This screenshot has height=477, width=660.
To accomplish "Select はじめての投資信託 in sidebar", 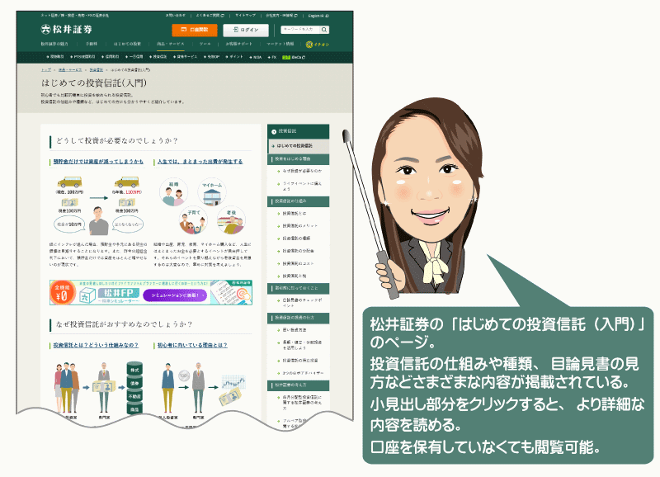I will tap(299, 146).
